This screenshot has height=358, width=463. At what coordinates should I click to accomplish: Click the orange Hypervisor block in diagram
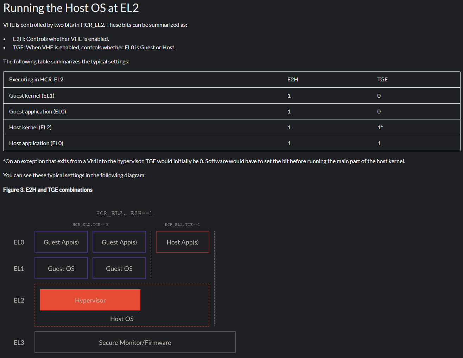point(90,300)
